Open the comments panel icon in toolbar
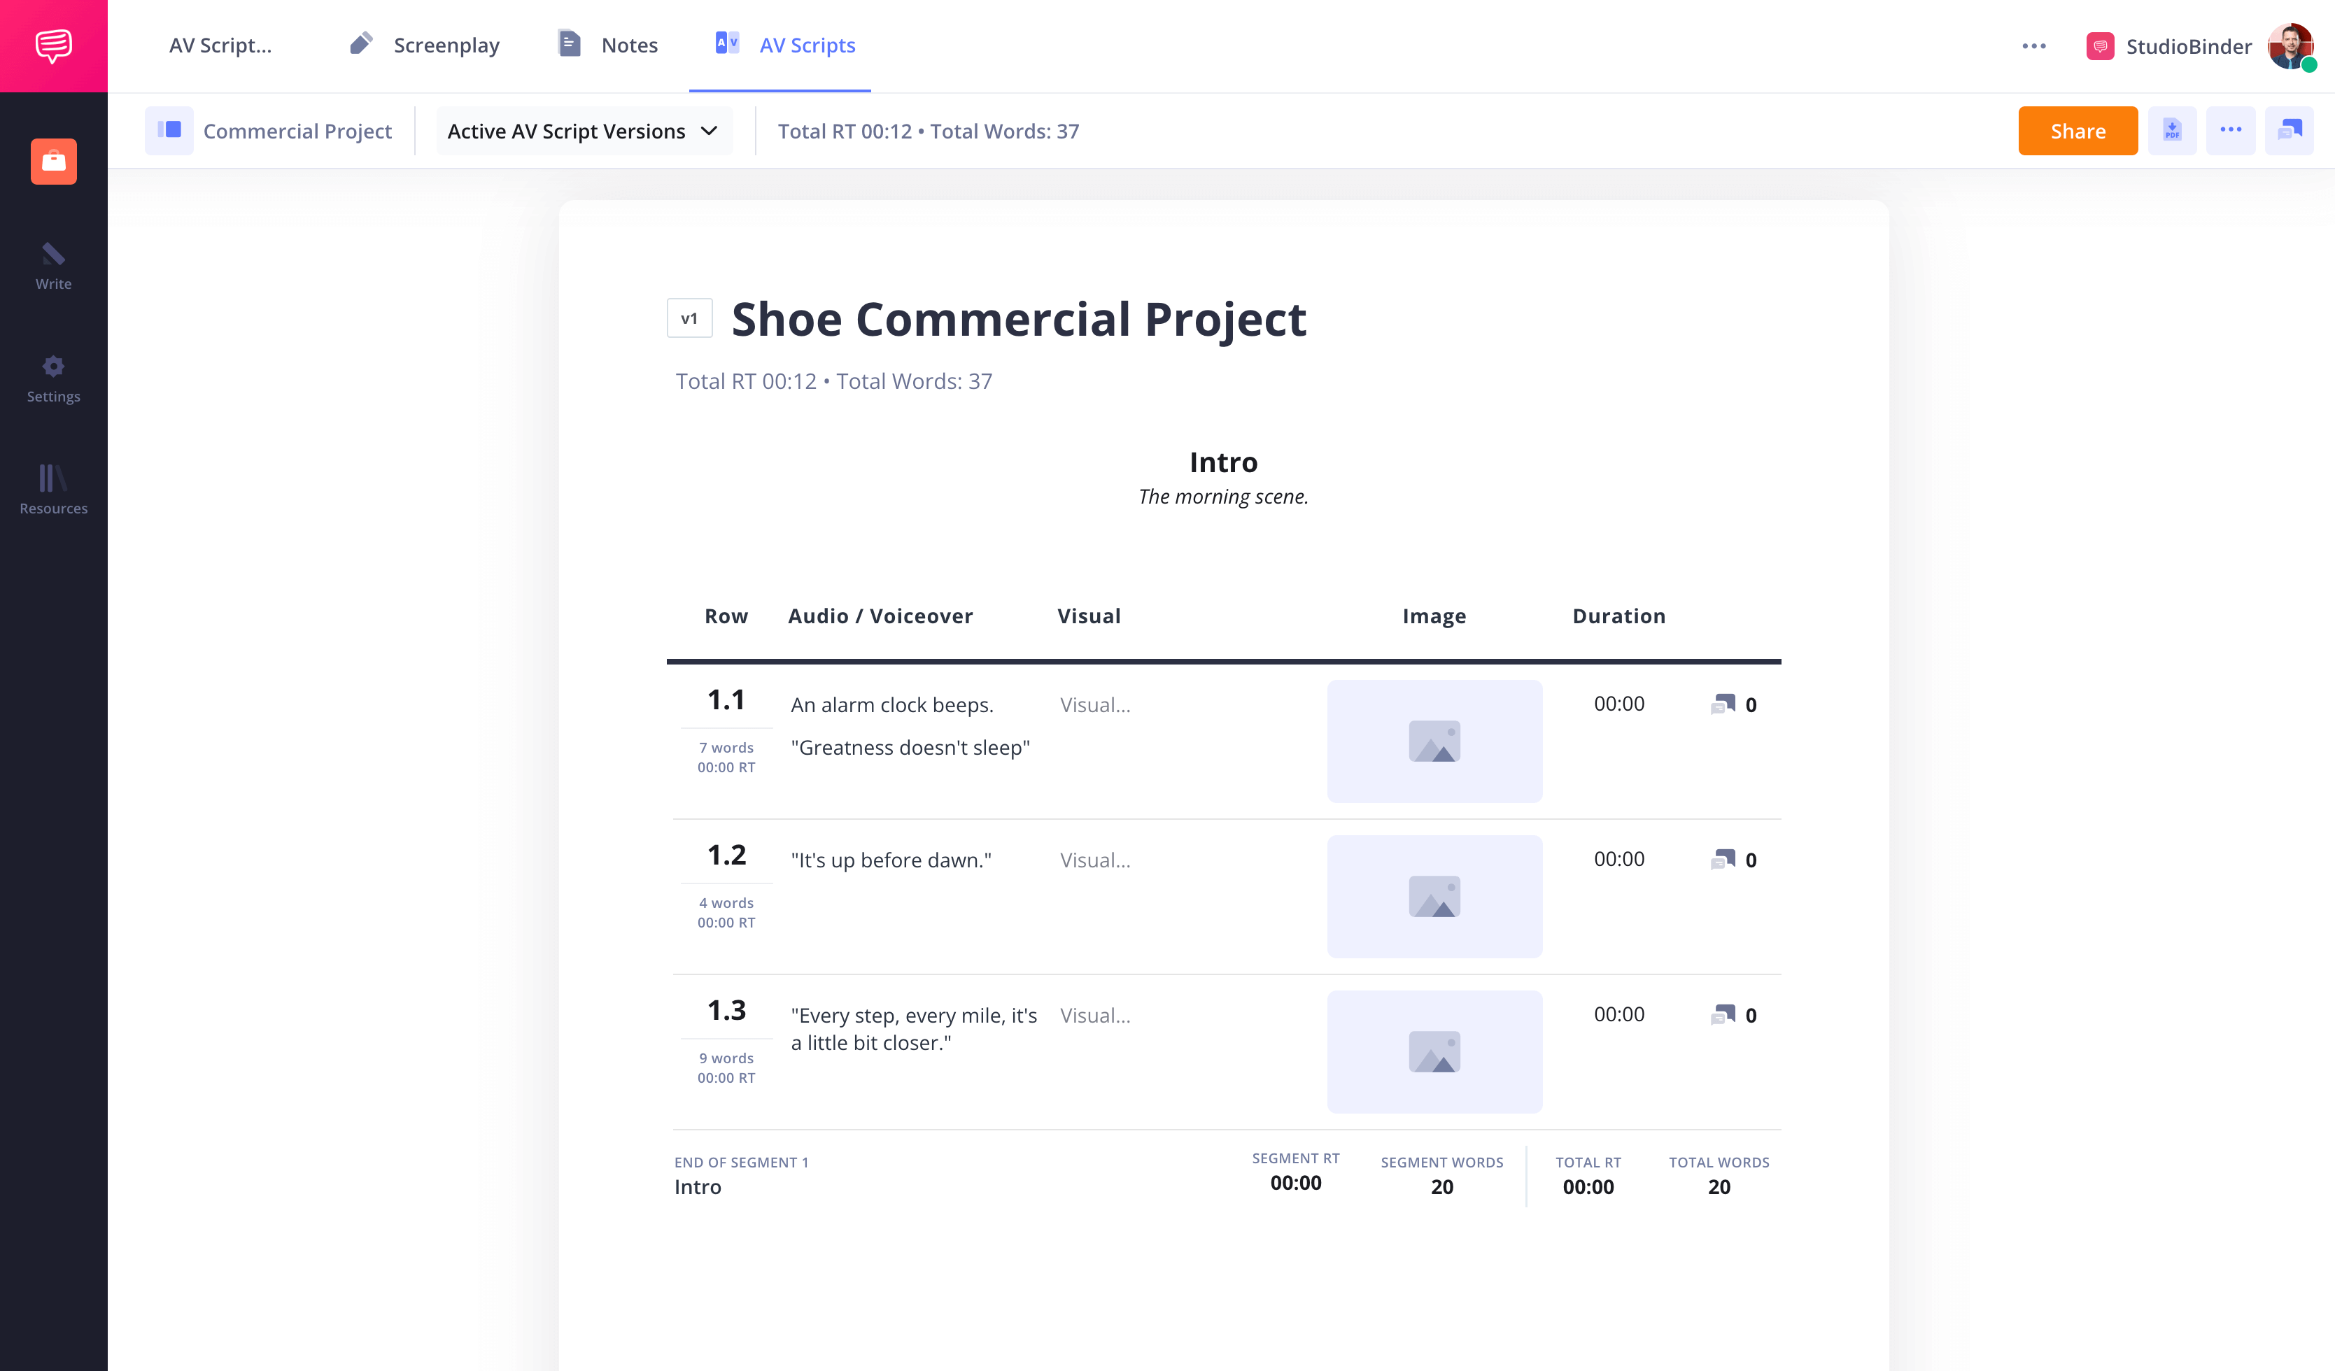The height and width of the screenshot is (1371, 2335). pos(2289,131)
